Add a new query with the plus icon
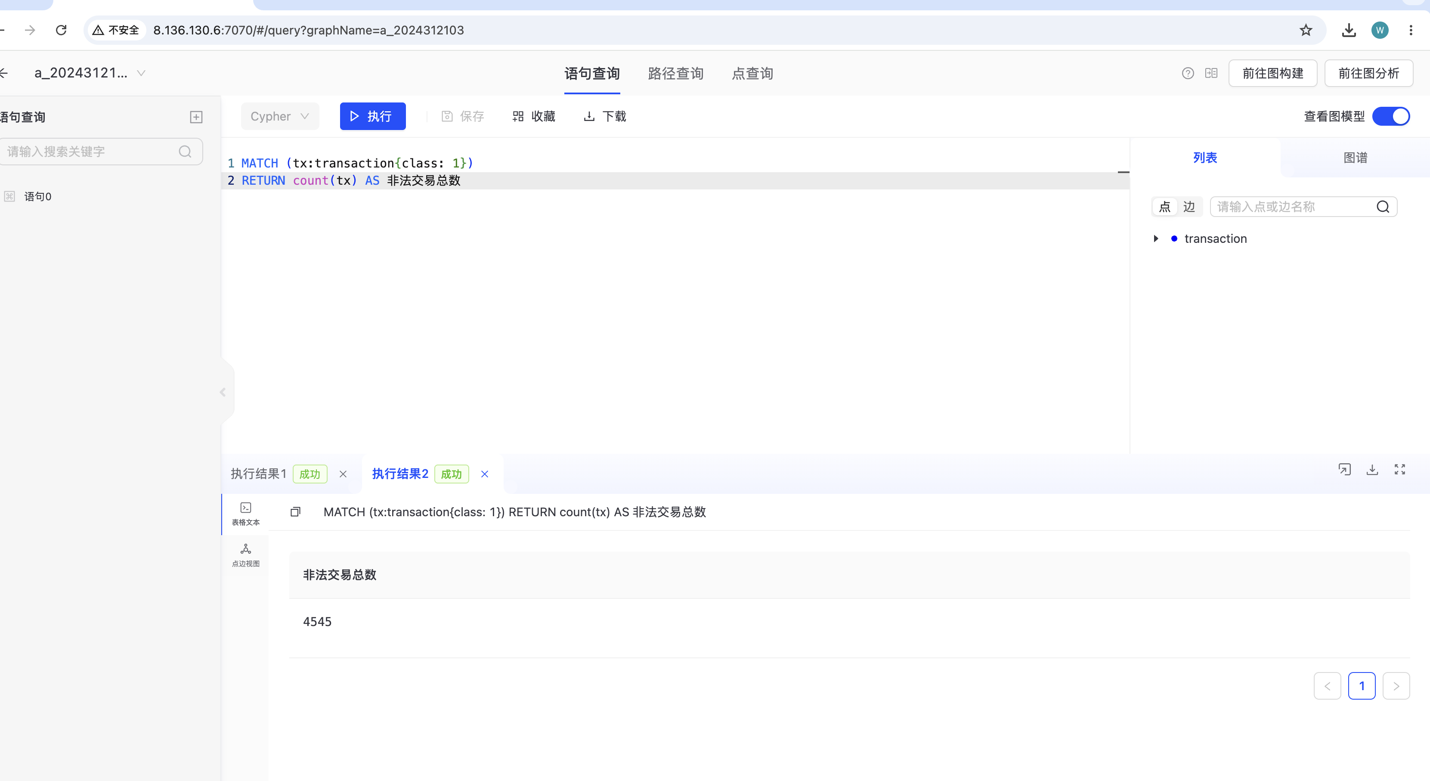 (x=196, y=117)
